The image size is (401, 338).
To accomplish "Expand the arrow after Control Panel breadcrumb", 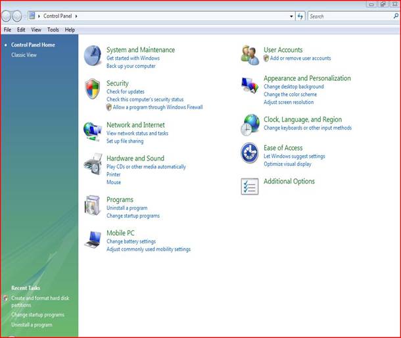I will [x=76, y=16].
